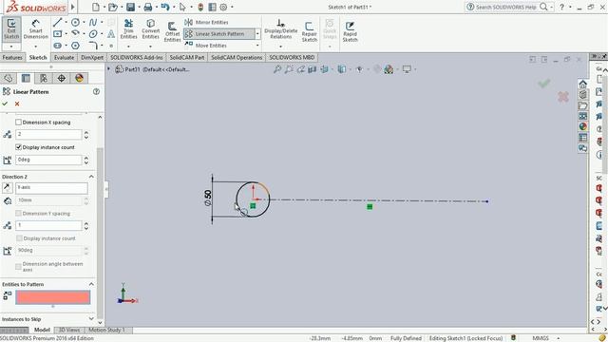The width and height of the screenshot is (608, 342).
Task: Click Zoom to Fit in view toolbar
Action: [x=277, y=69]
